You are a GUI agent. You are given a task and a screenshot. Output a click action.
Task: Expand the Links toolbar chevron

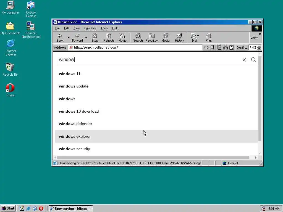[x=260, y=34]
